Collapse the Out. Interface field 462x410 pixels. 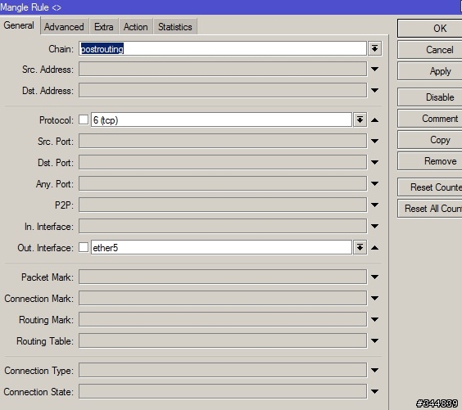(374, 247)
